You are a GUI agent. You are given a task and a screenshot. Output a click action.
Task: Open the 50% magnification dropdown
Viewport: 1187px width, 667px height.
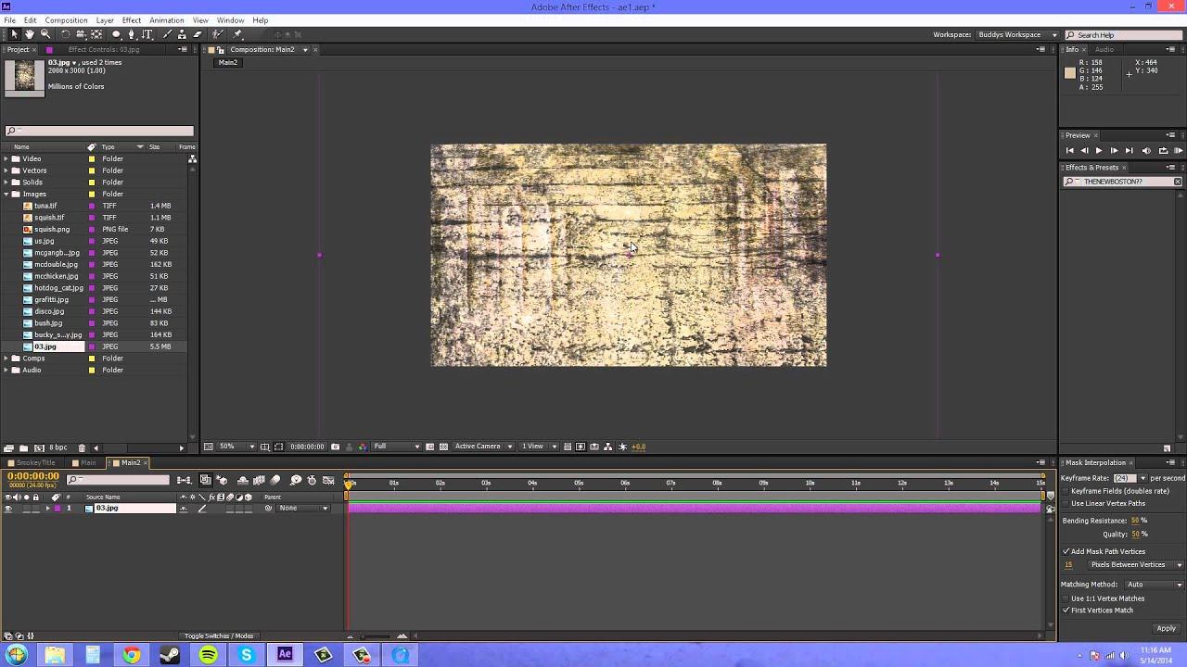pos(236,447)
